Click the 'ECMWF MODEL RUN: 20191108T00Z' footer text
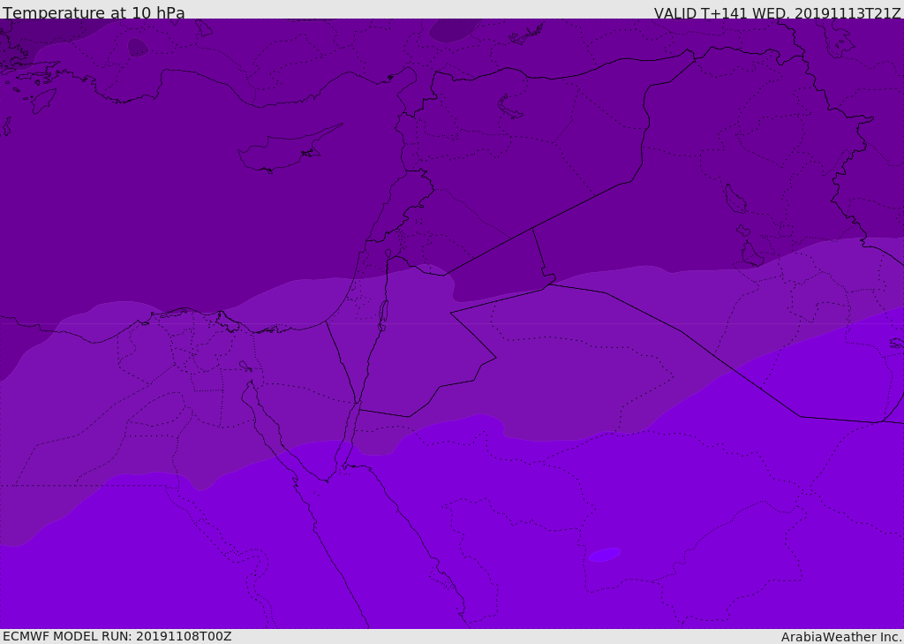904x644 pixels. 117,636
